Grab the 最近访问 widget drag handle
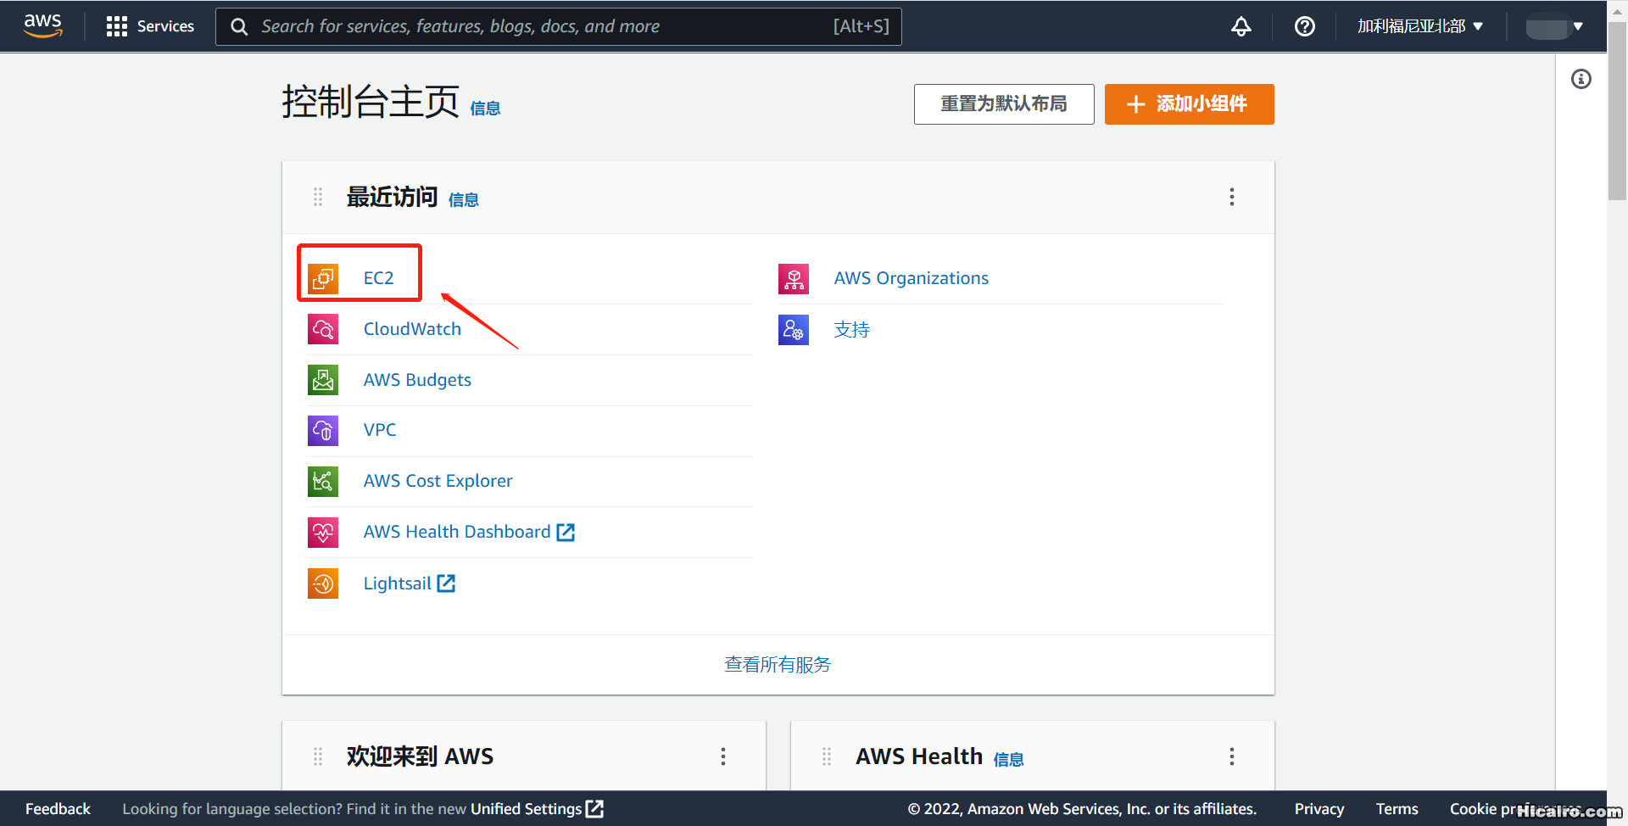1628x826 pixels. [318, 198]
